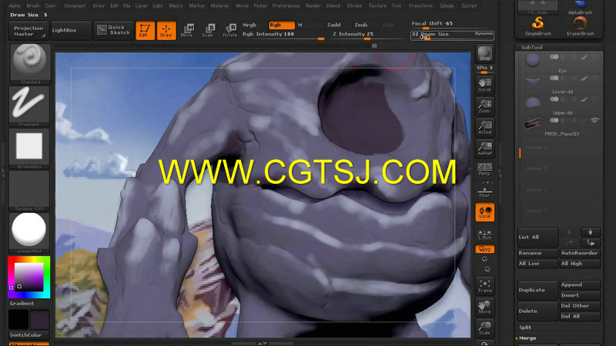Select the SimpleBrush tool

(x=537, y=27)
